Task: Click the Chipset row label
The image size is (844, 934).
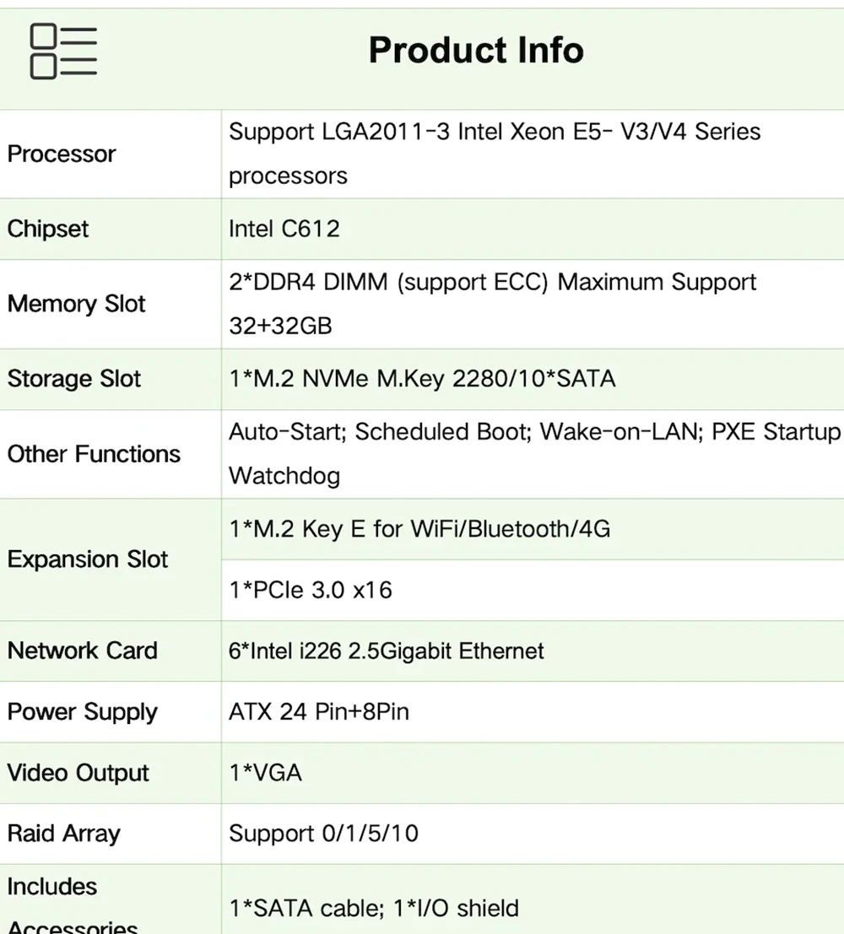Action: [x=48, y=229]
